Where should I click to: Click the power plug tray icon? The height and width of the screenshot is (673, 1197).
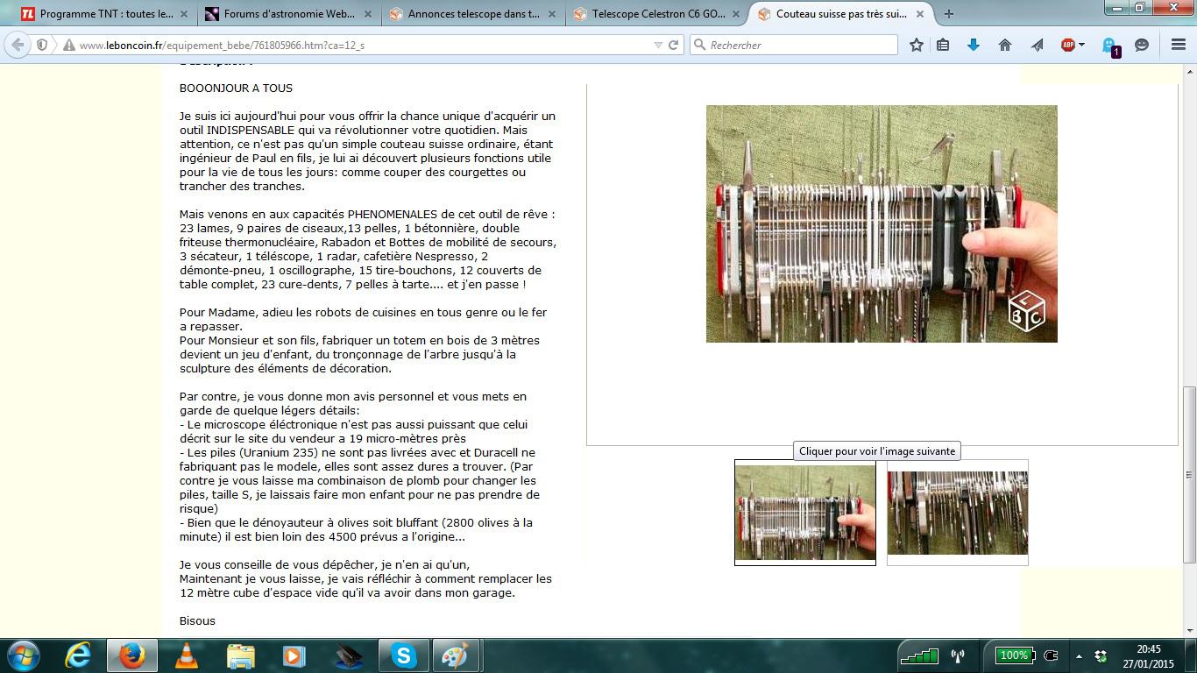[x=1052, y=655]
